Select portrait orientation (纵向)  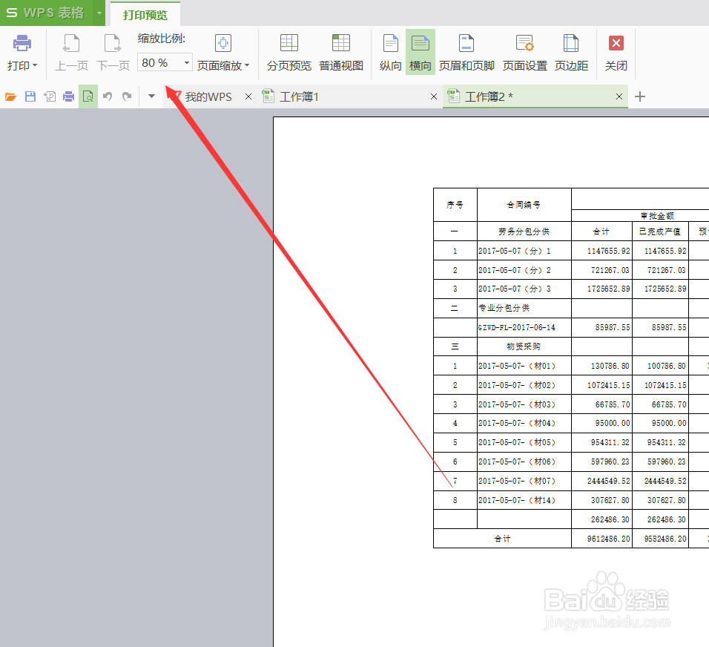point(391,53)
